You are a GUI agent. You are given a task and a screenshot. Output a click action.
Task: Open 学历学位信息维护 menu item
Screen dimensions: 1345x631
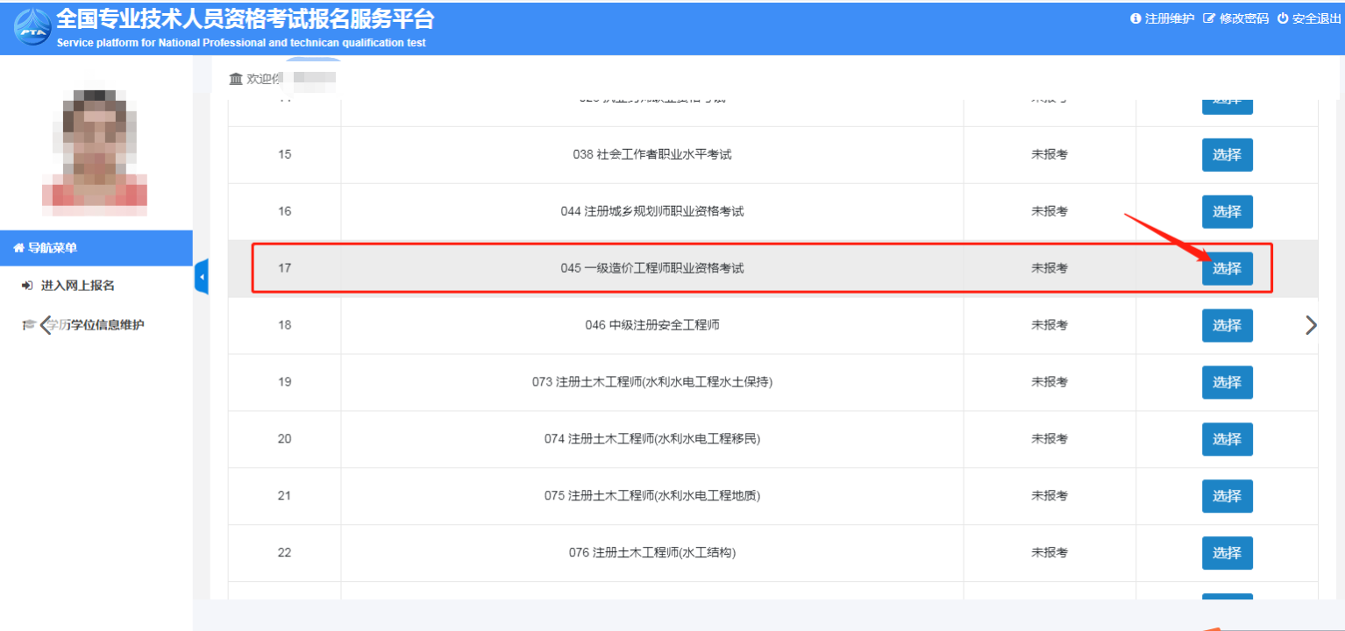click(95, 325)
